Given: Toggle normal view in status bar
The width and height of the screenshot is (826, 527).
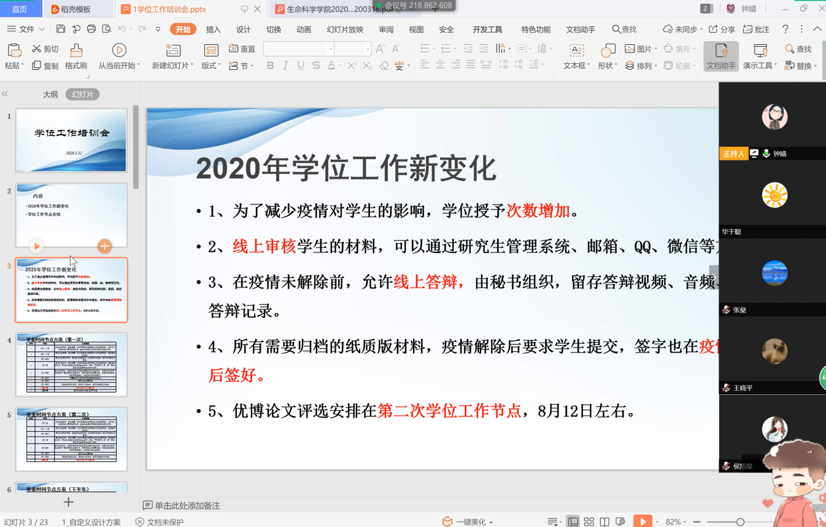Looking at the screenshot, I should (x=573, y=521).
